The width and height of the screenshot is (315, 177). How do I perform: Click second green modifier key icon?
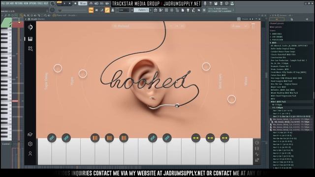point(66,138)
